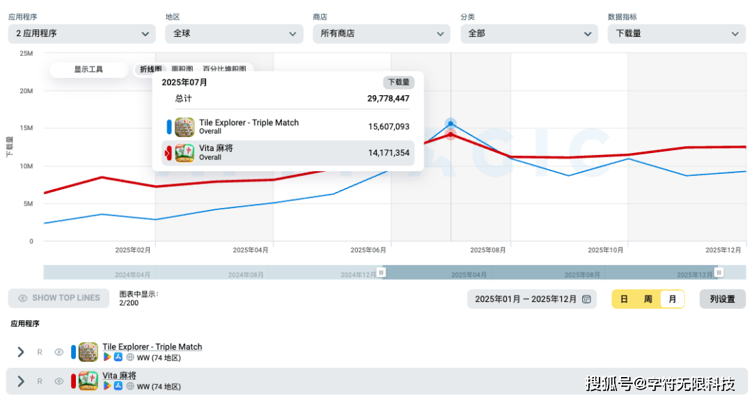Open the calendar icon in date range

click(x=587, y=299)
